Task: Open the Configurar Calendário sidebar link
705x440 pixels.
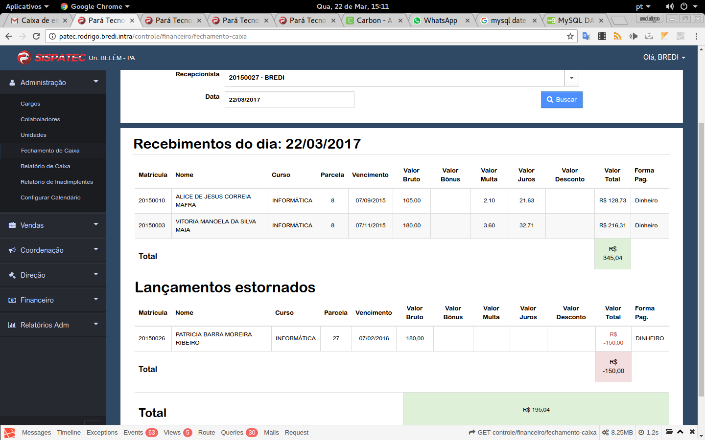Action: point(50,198)
